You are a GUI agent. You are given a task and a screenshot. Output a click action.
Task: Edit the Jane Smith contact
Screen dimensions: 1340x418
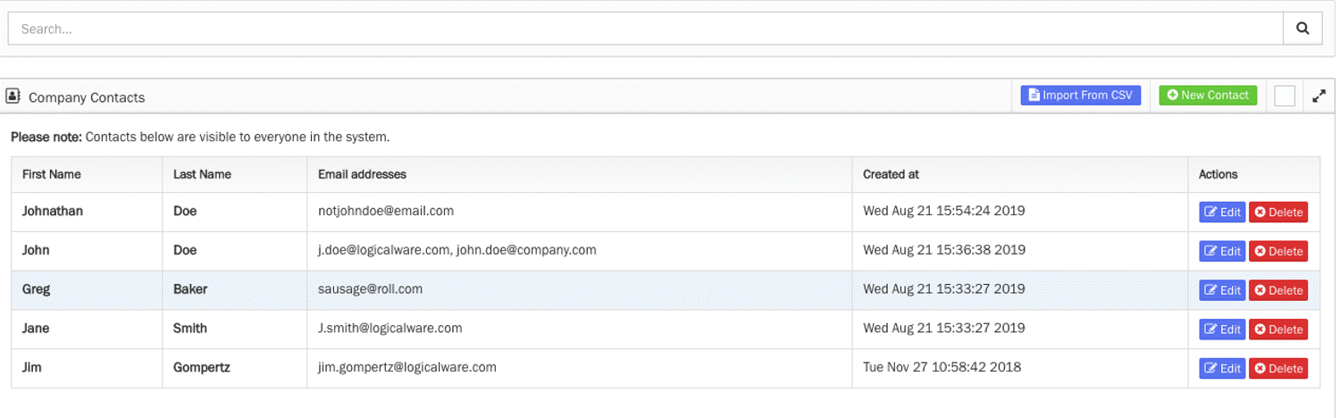(1221, 330)
